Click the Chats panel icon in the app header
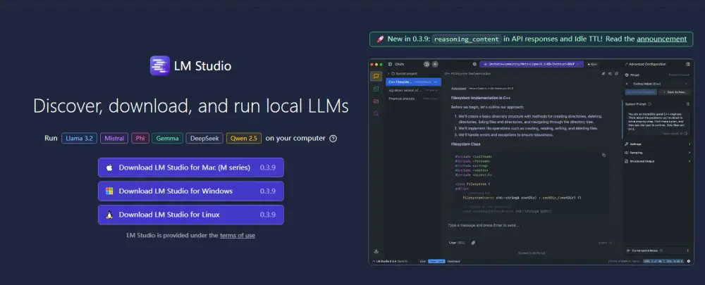Image resolution: width=705 pixels, height=285 pixels. [391, 64]
